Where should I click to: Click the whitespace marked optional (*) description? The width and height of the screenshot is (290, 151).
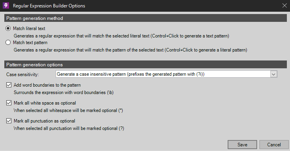[68, 110]
